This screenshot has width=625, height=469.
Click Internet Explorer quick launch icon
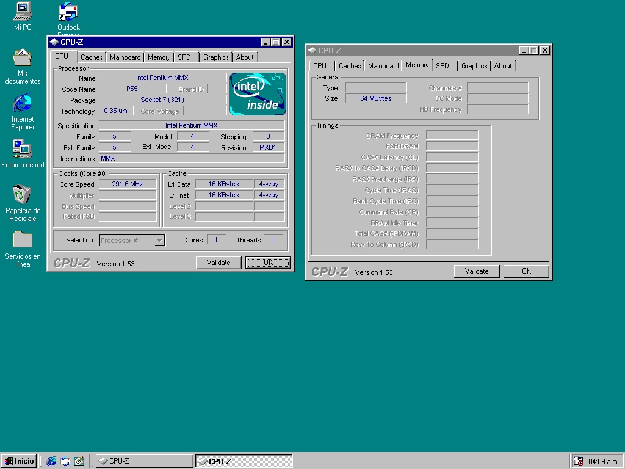pos(51,461)
